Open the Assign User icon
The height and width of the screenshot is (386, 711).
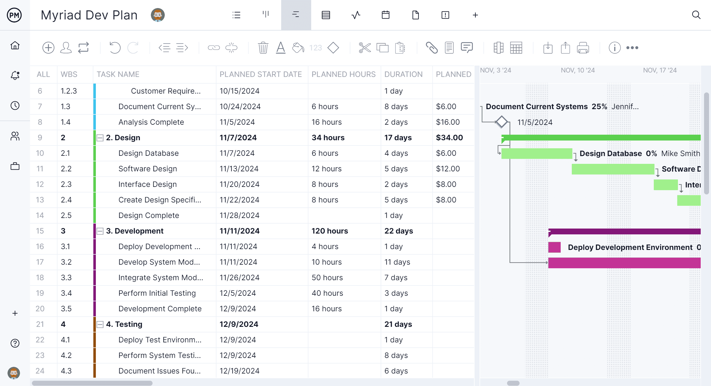point(66,48)
